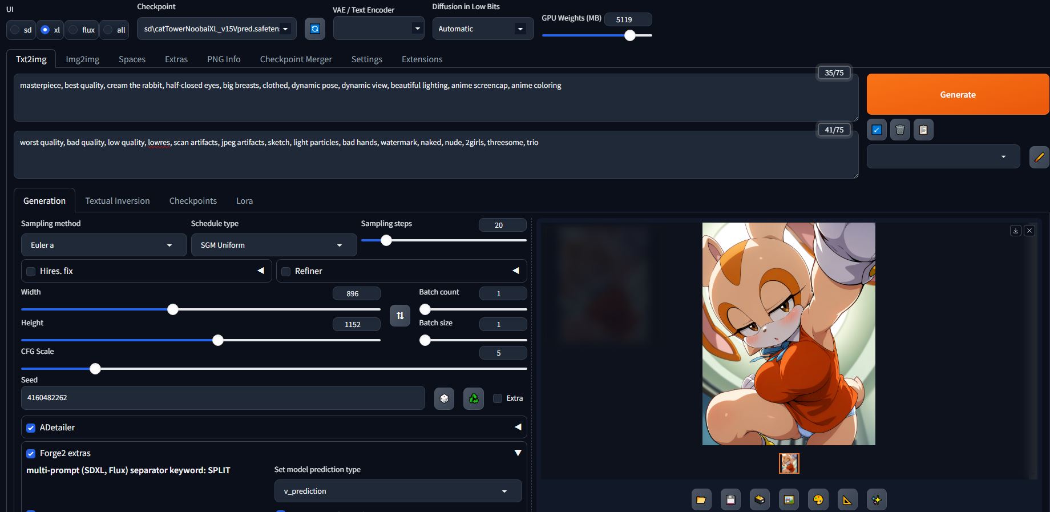
Task: Open the Settings tab
Action: click(367, 59)
